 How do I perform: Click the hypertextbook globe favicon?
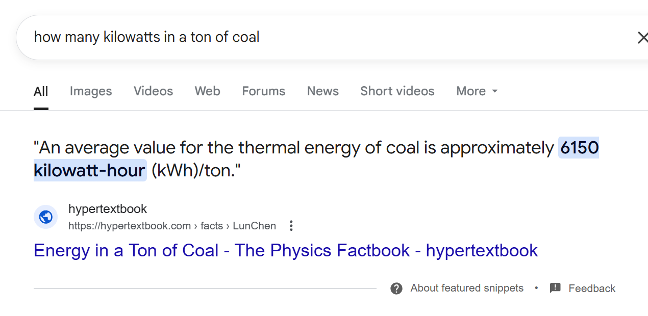click(45, 217)
